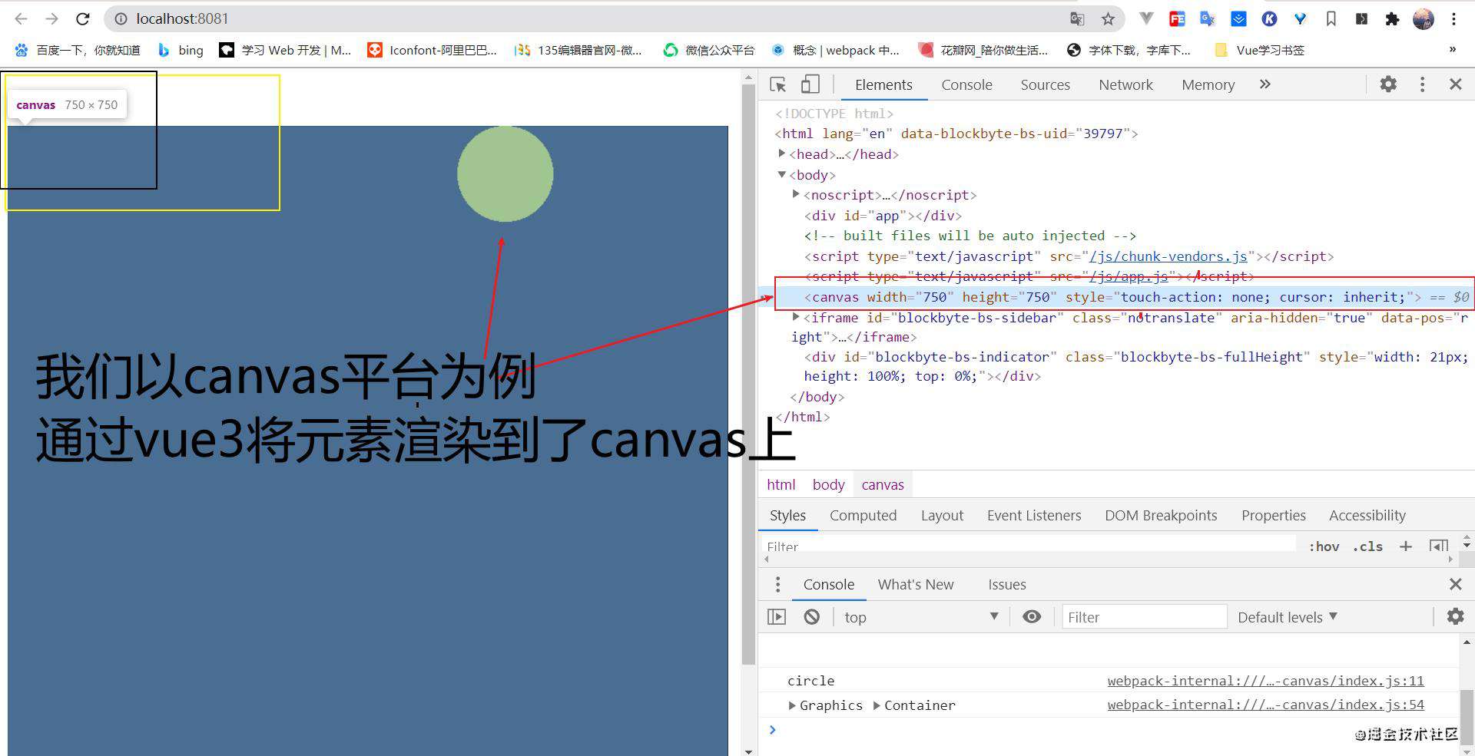Click the Styles filter field

click(1028, 545)
